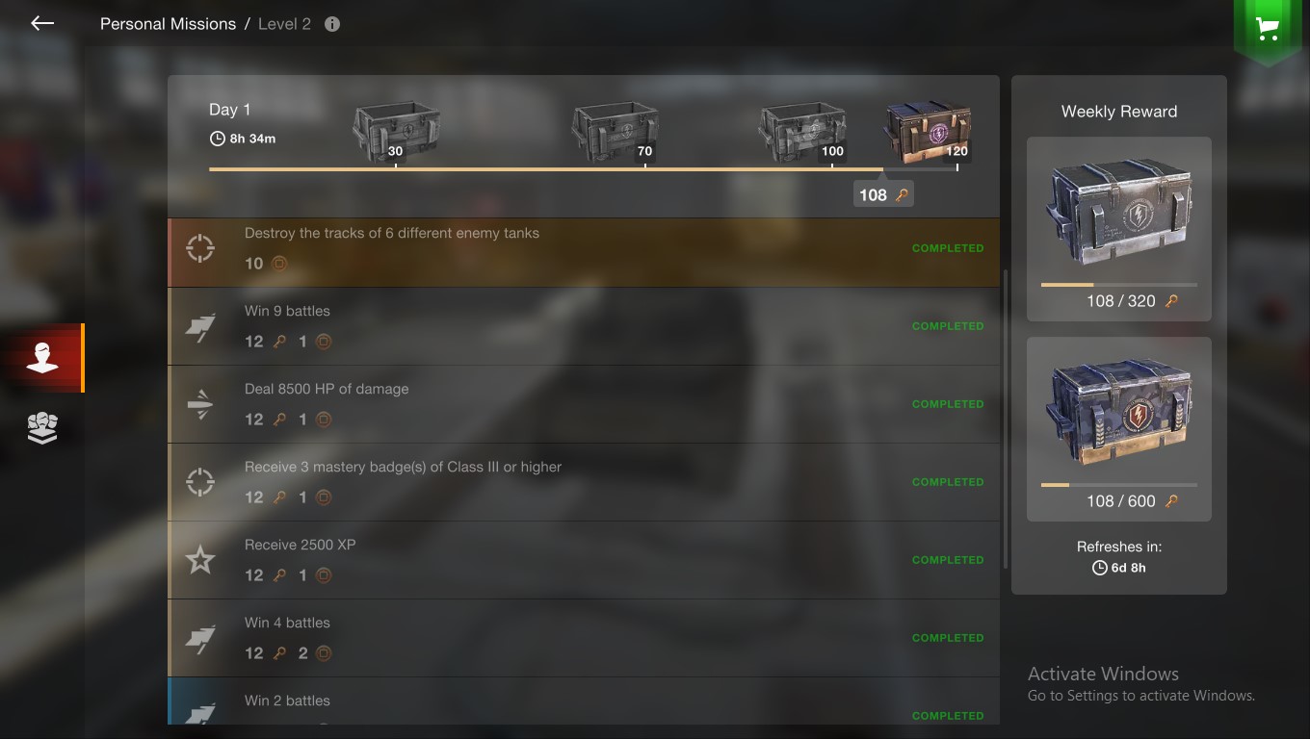Go back using the arrow icon
Viewport: 1310px width, 739px height.
[x=42, y=23]
